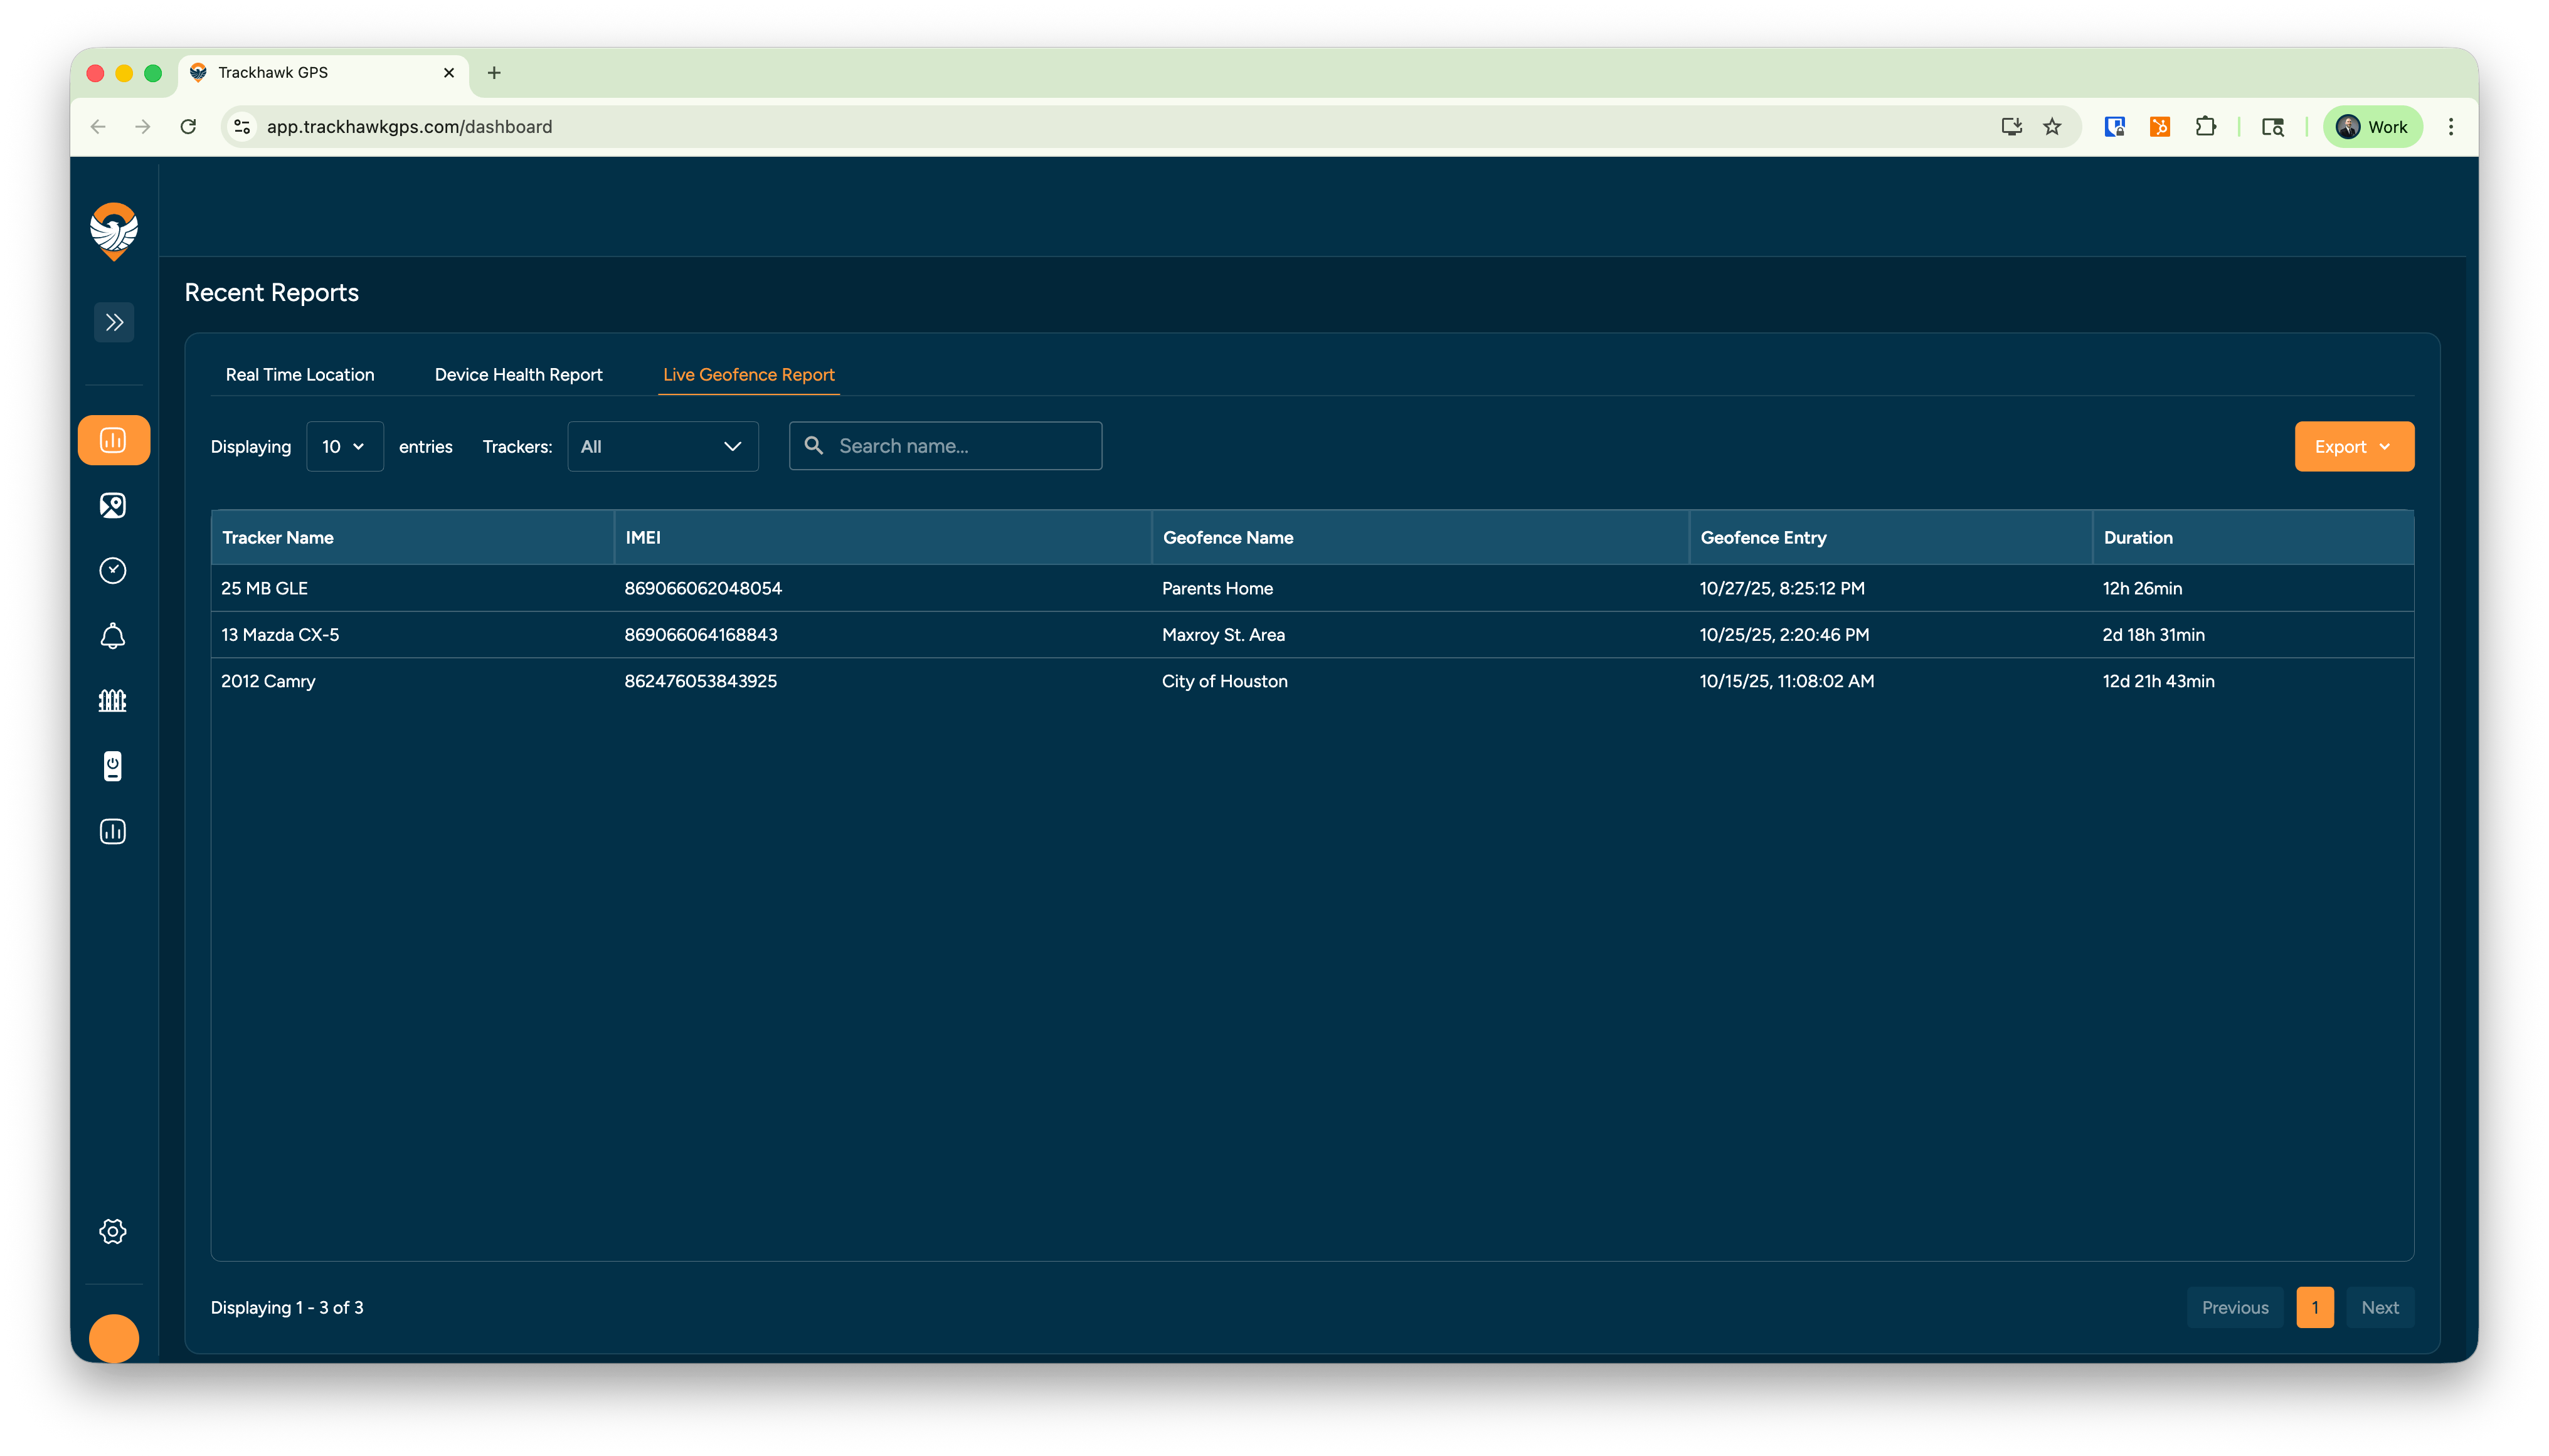2549x1456 pixels.
Task: Open the geofence fence icon in sidebar
Action: click(x=113, y=700)
